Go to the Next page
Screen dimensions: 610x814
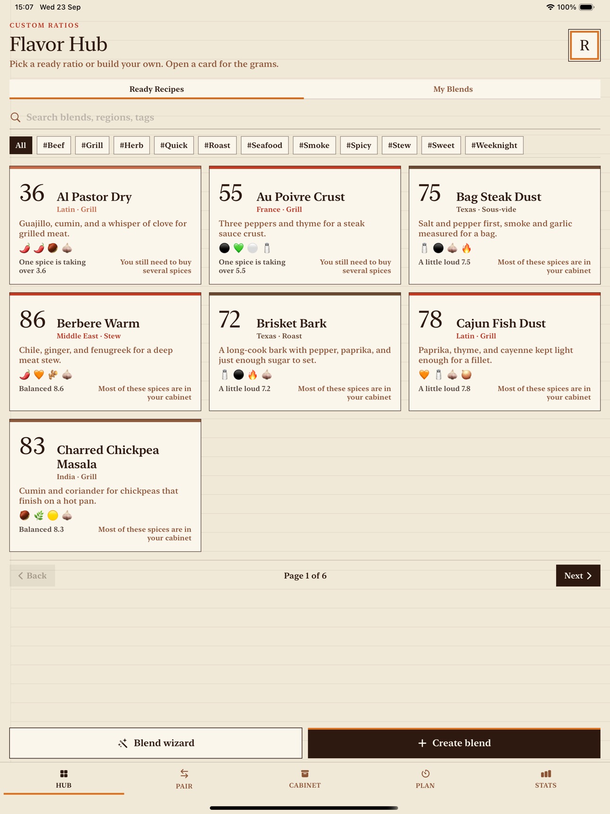578,575
